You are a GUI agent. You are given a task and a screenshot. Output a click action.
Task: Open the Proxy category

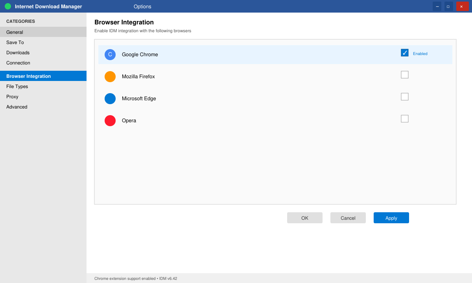coord(43,97)
